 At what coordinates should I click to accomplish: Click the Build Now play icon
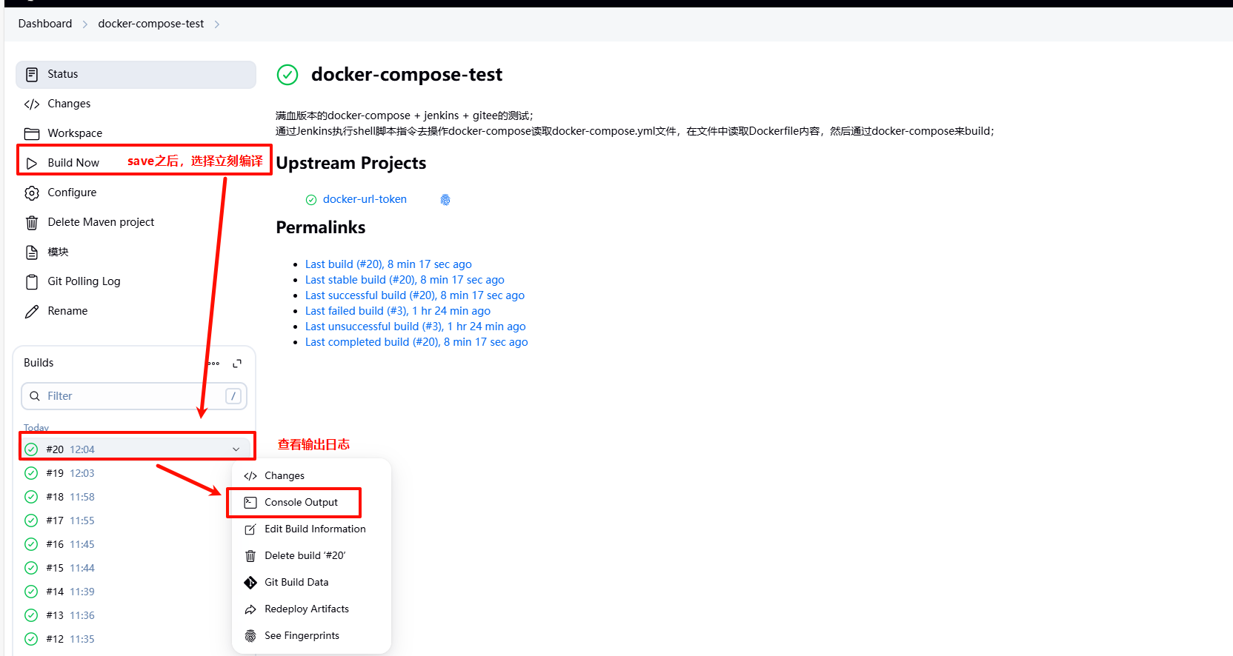click(32, 163)
